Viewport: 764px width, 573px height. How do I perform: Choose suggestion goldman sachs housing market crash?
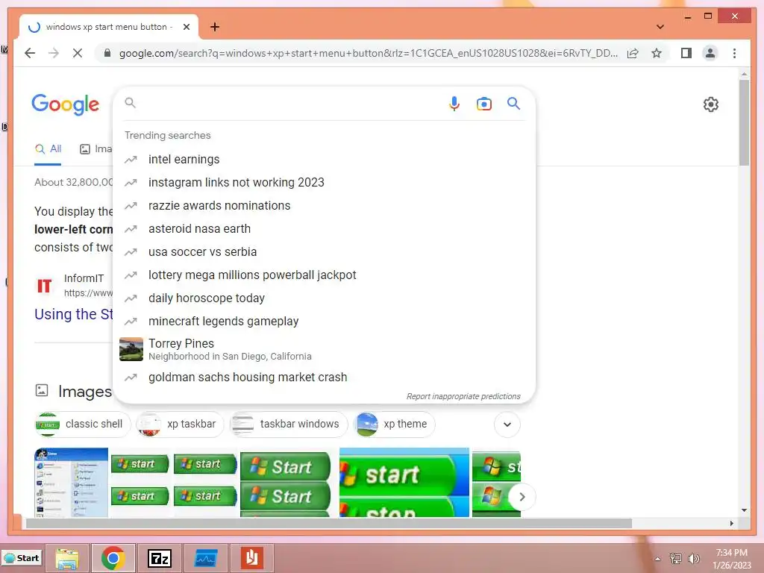pyautogui.click(x=324, y=377)
